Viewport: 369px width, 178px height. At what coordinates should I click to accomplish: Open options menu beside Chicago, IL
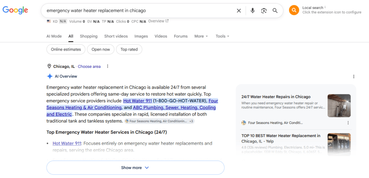pyautogui.click(x=107, y=66)
